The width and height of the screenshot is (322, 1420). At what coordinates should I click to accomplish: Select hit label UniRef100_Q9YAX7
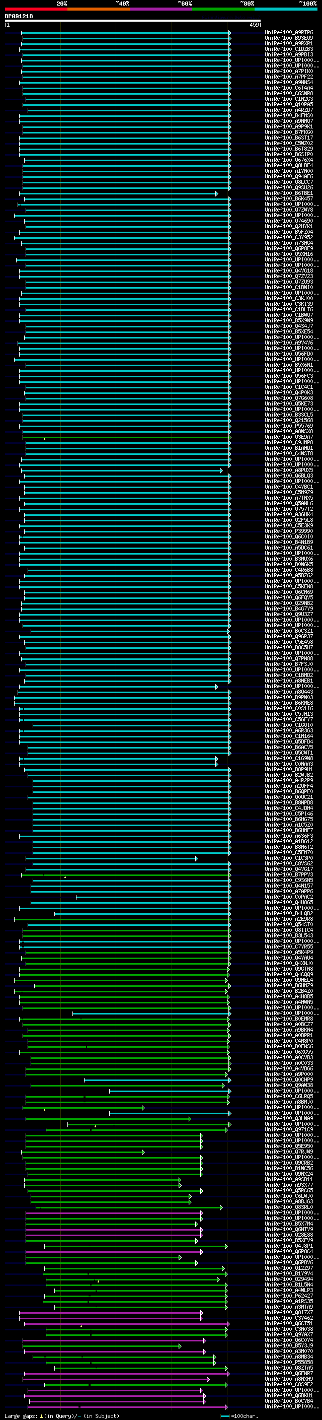289,1334
